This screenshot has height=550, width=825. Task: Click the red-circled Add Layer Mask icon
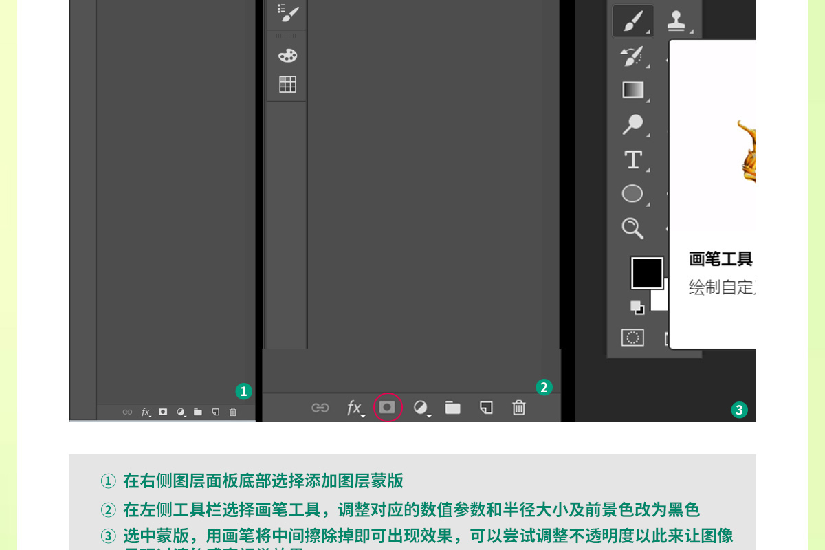pyautogui.click(x=388, y=408)
